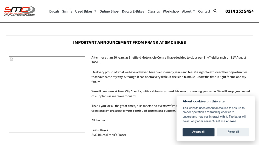
Task: Expand the Used Bikes dropdown arrow
Action: coord(95,11)
